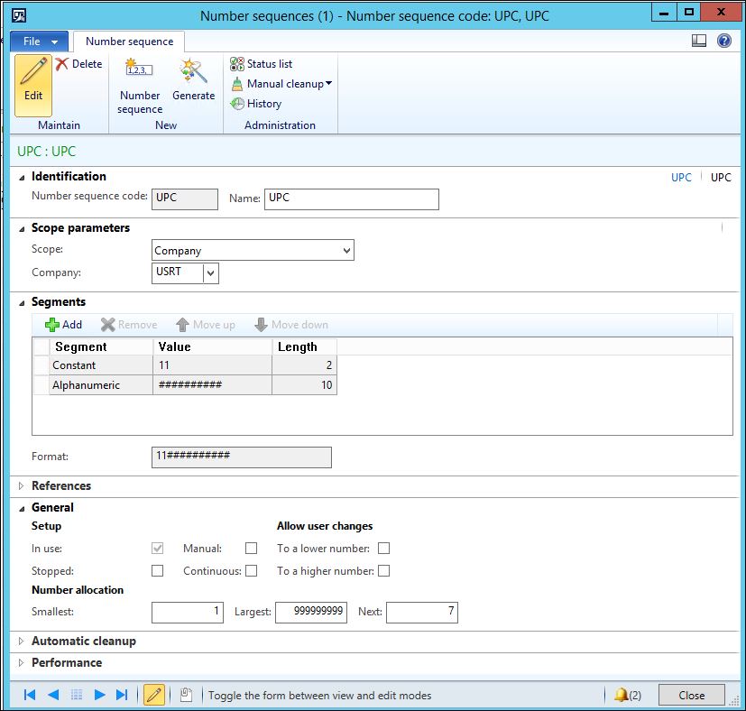Screen dimensions: 746x711
Task: Enable the Stopped checkbox
Action: pos(158,571)
